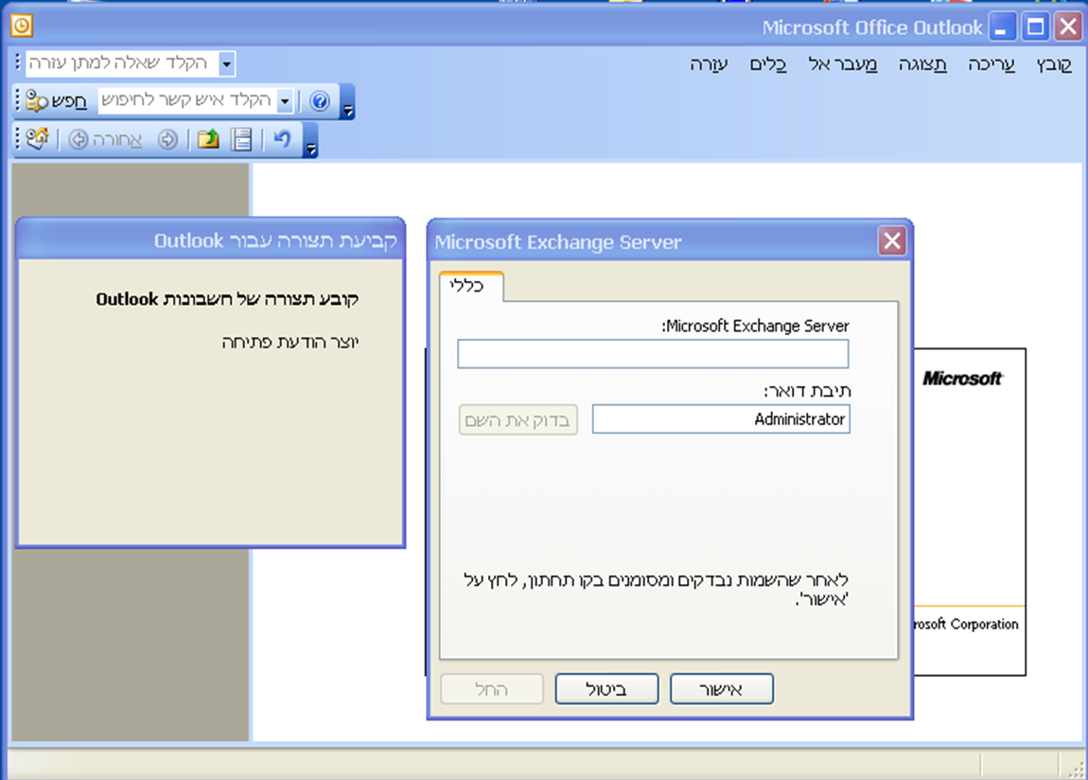This screenshot has width=1088, height=780.
Task: Open options for the search toolbar
Action: 347,102
